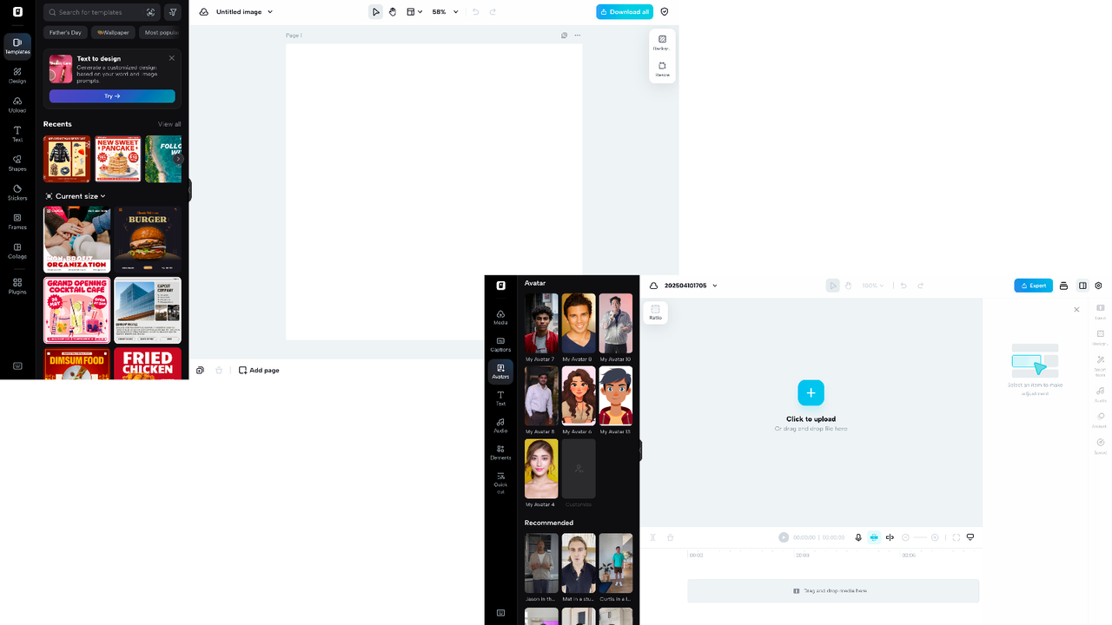
Task: Start voiceover recording with the microphone icon
Action: [858, 537]
